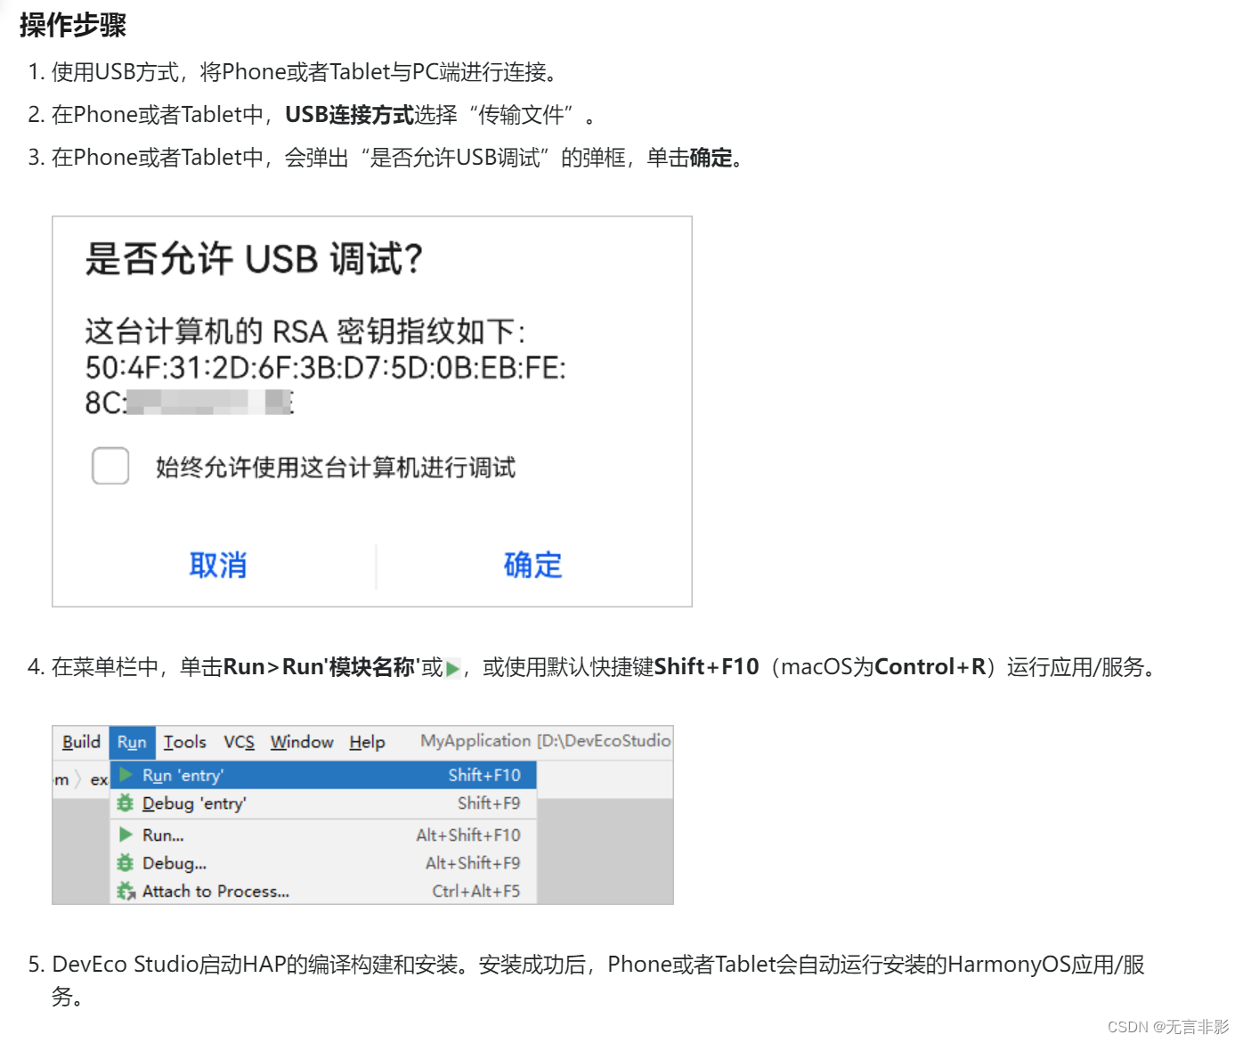Select the Debug... entry with Alt+Shift+F9
Image resolution: width=1243 pixels, height=1043 pixels.
click(323, 863)
